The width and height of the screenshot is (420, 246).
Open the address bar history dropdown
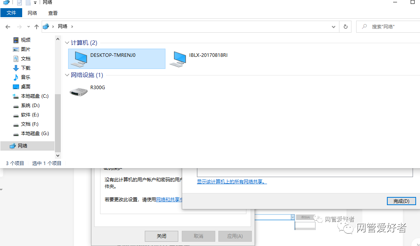click(x=333, y=27)
